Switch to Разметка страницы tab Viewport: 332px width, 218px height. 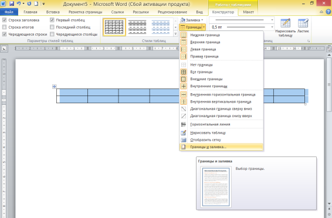(85, 12)
